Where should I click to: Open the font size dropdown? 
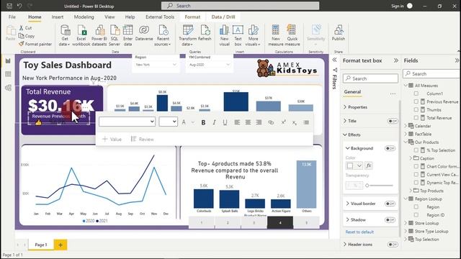tap(168, 122)
